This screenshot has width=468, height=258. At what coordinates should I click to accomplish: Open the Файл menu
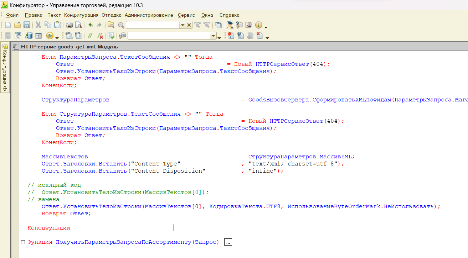pos(12,15)
